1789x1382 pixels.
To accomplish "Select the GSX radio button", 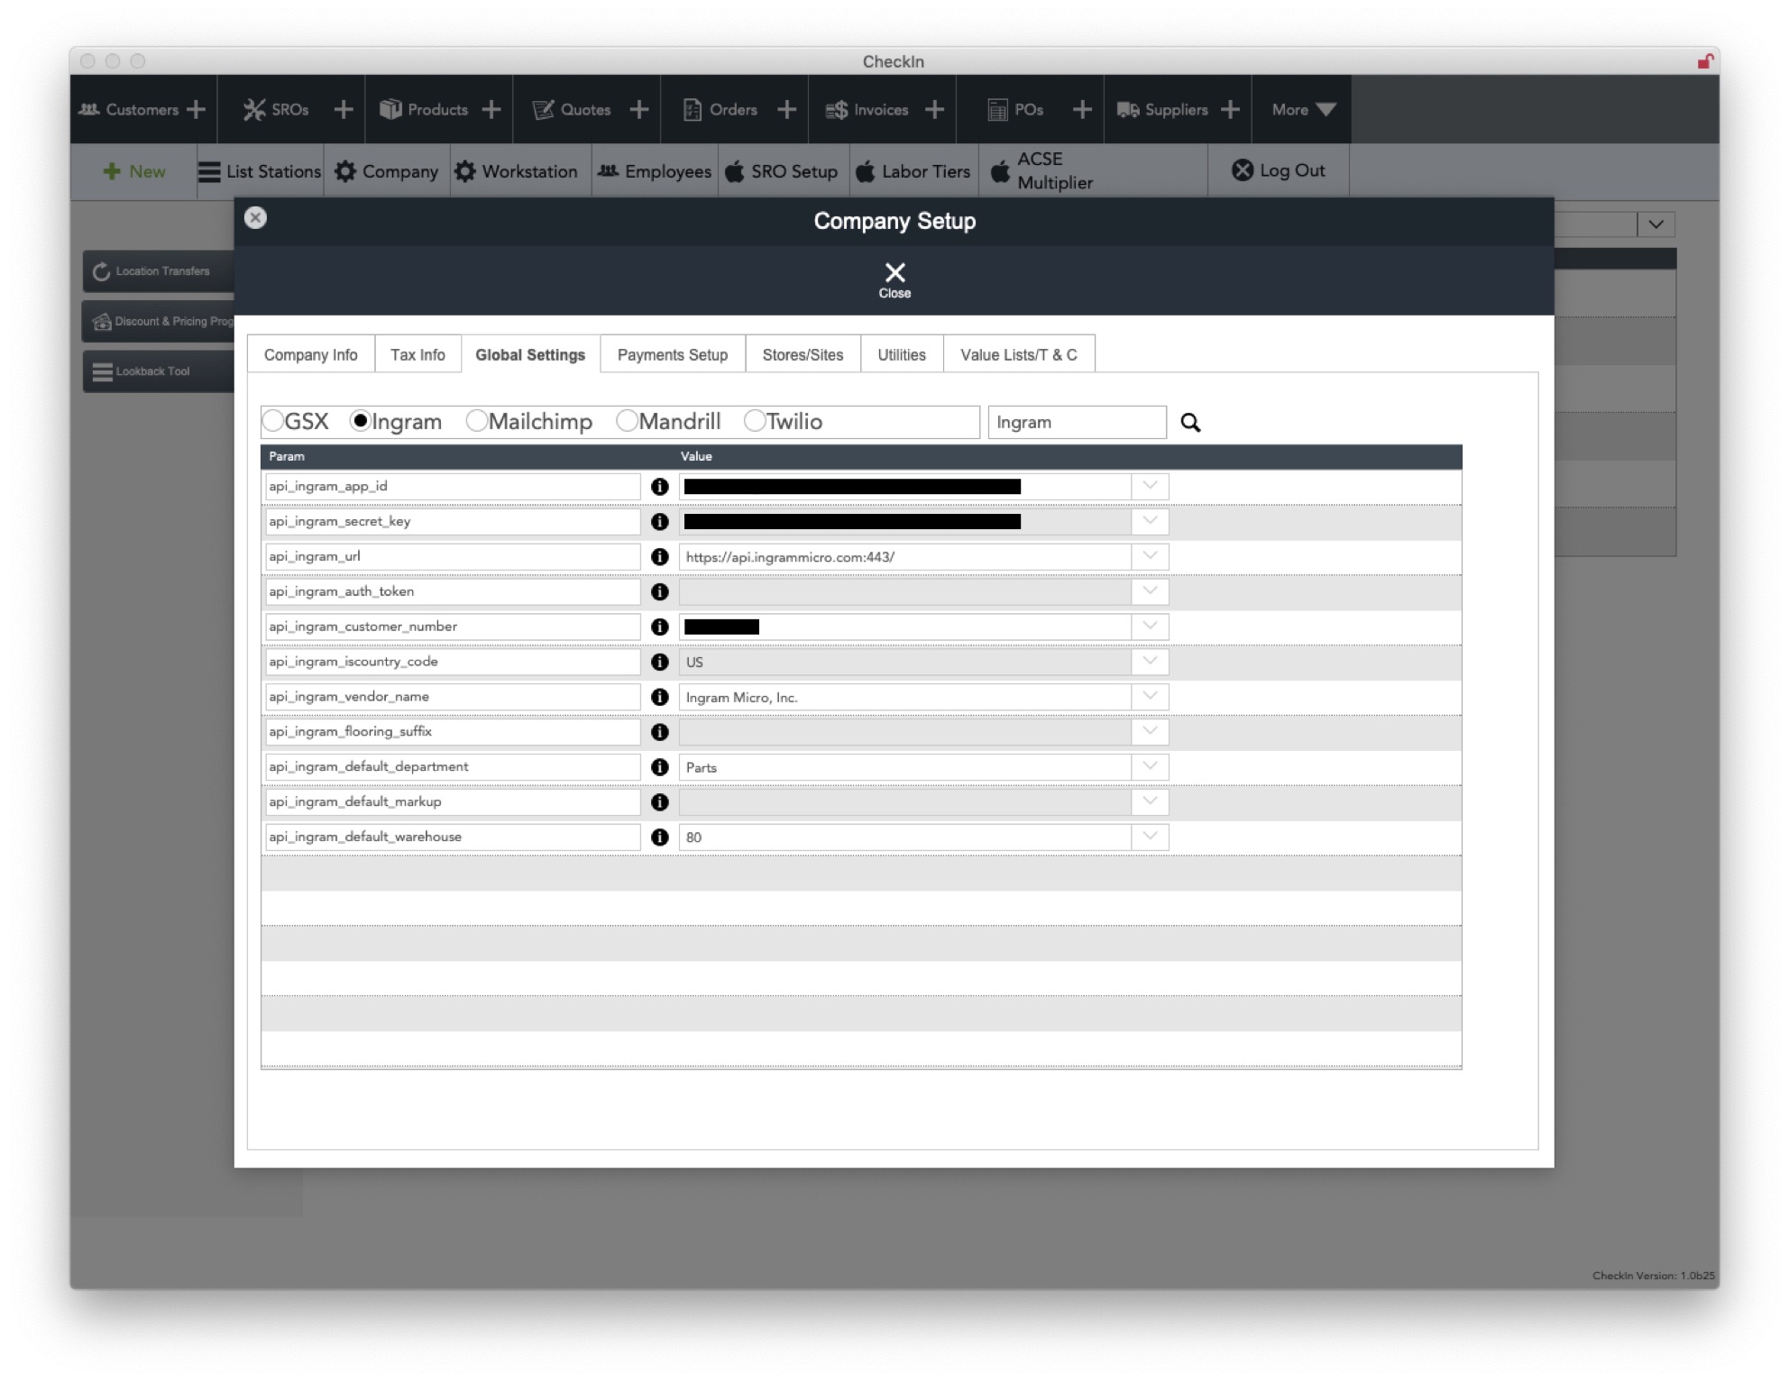I will 273,421.
